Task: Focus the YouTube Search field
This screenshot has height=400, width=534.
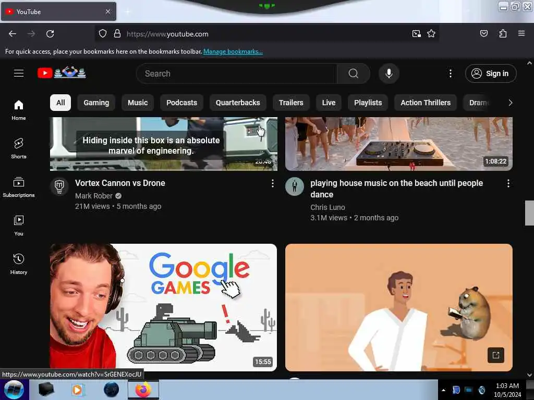Action: (237, 73)
